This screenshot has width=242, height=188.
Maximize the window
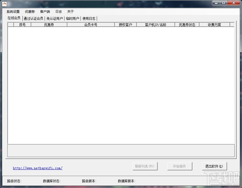point(224,3)
